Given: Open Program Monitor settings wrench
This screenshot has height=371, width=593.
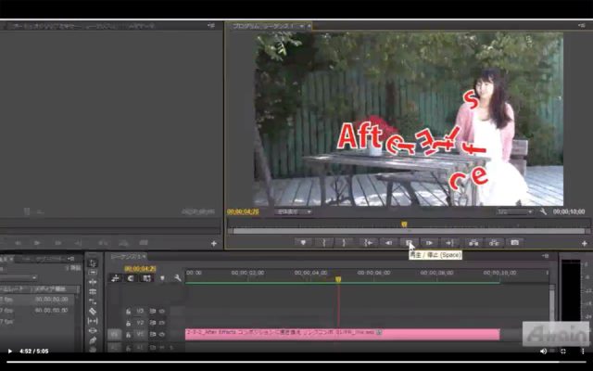Looking at the screenshot, I should [544, 211].
